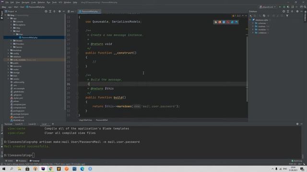Open the TODO tool window
The height and width of the screenshot is (172, 307).
9,161
